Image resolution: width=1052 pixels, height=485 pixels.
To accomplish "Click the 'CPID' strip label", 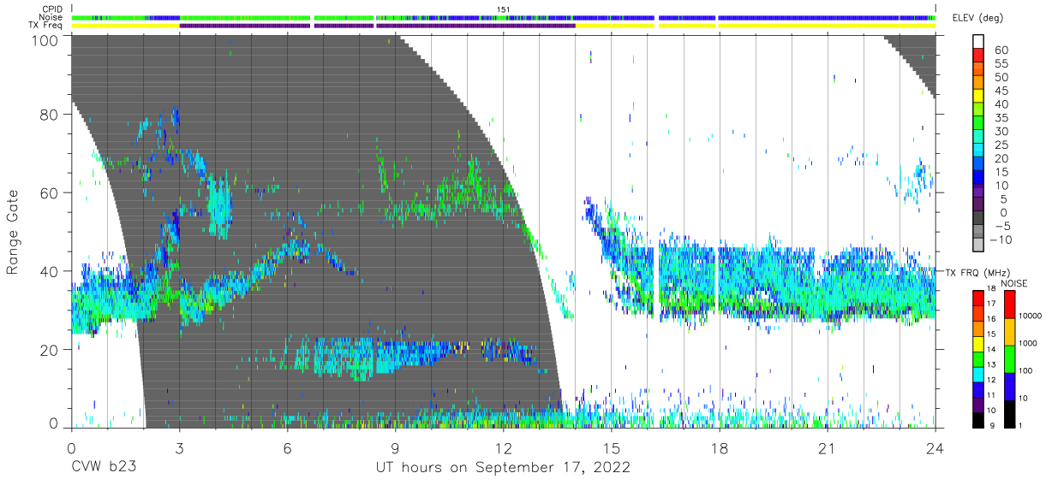I will [x=53, y=9].
